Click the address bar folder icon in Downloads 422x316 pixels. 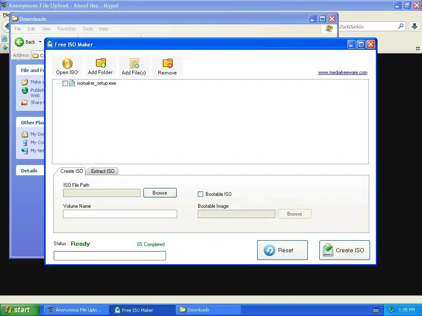(35, 56)
